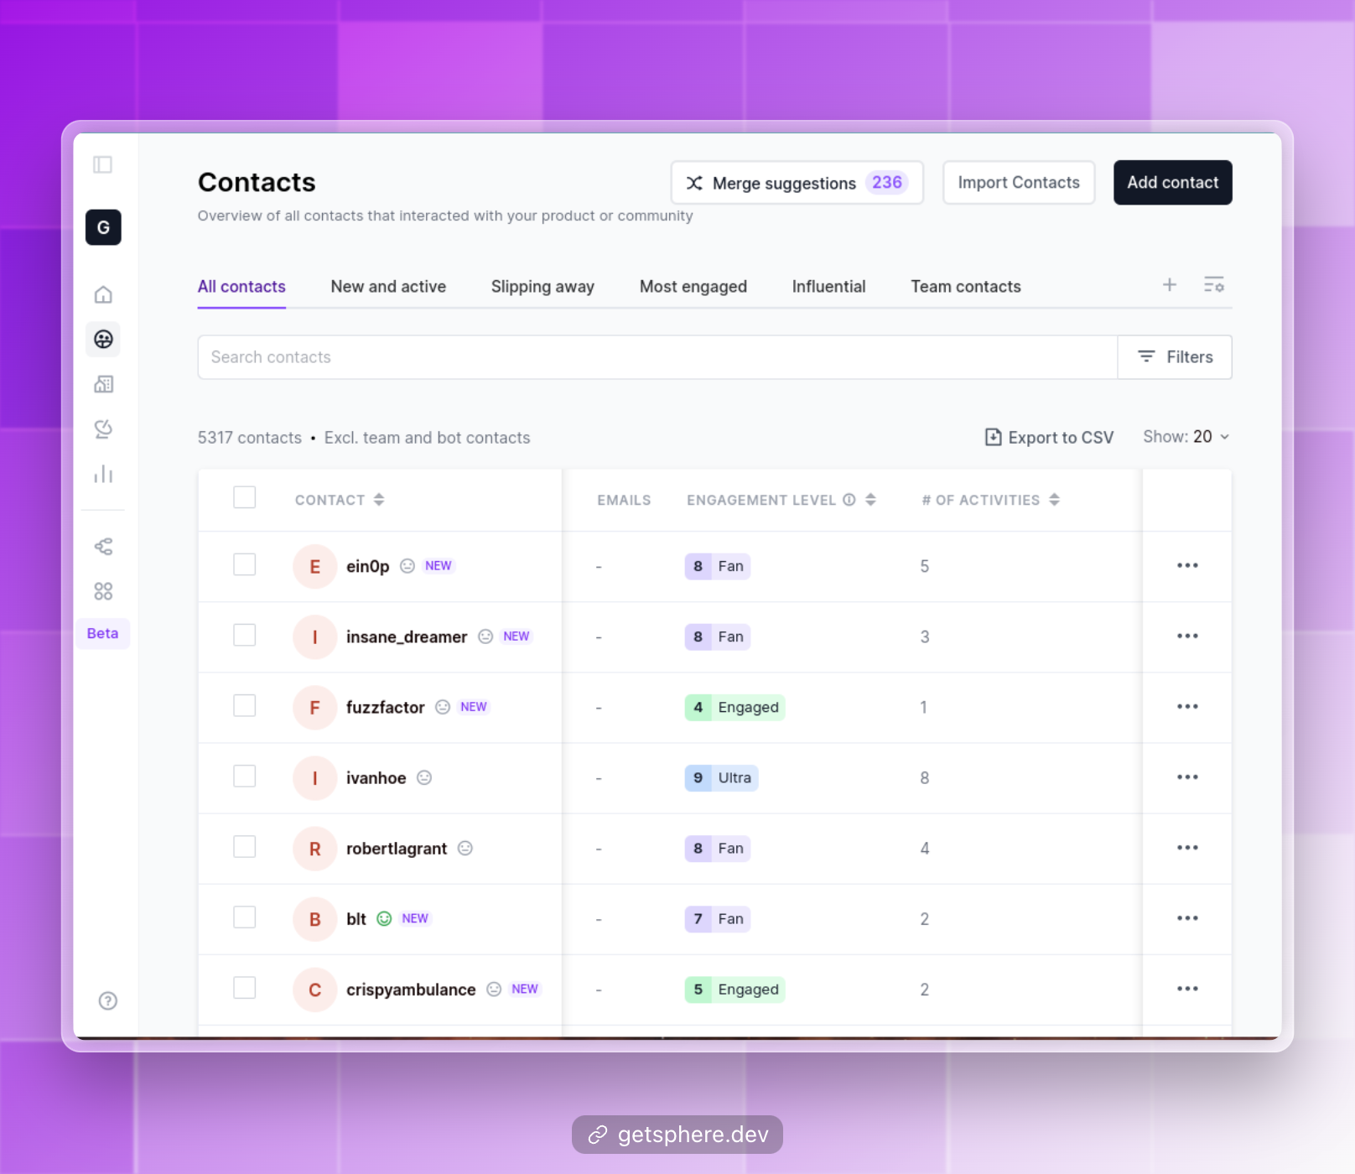Open the Contacts section in the sidebar
The width and height of the screenshot is (1355, 1174).
tap(103, 340)
